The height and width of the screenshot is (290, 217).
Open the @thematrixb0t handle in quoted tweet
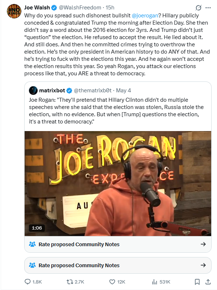pos(93,91)
